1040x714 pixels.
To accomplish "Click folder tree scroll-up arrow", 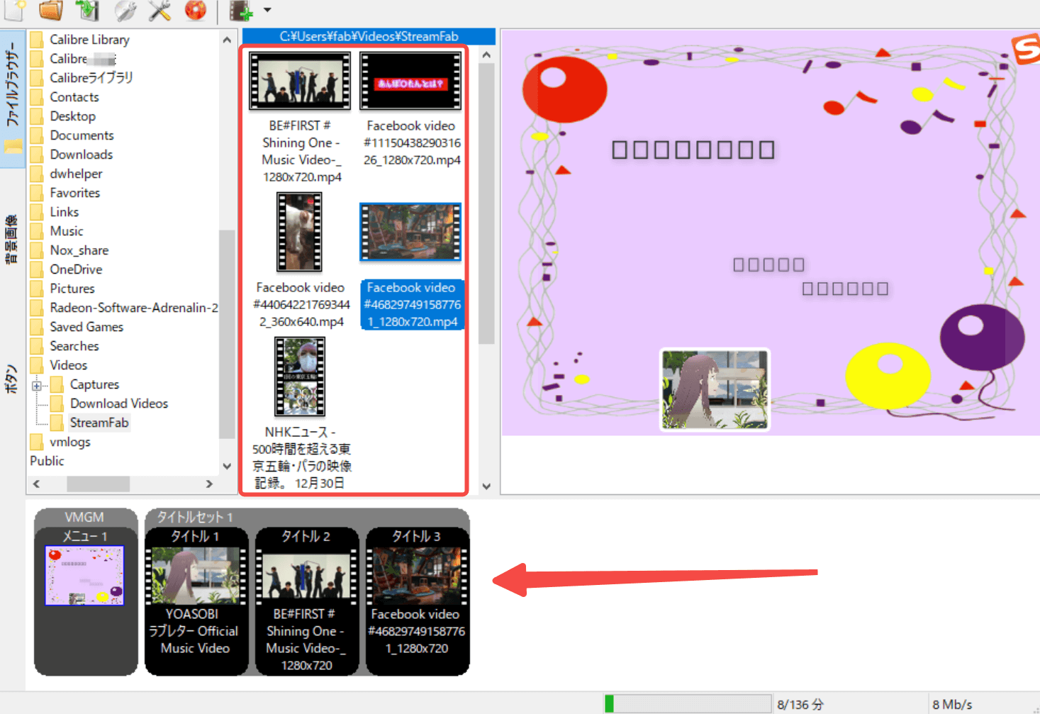I will [x=227, y=40].
